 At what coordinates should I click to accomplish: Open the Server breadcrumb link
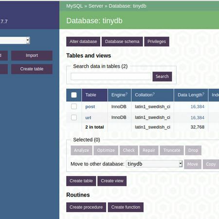pos(96,6)
